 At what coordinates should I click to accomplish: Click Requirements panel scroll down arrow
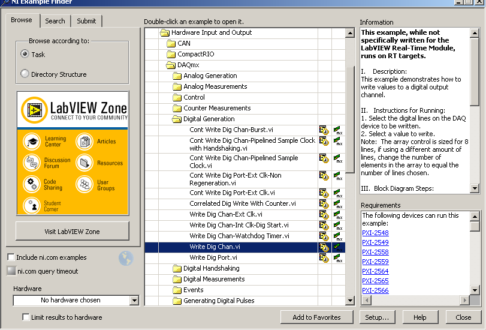pyautogui.click(x=475, y=290)
